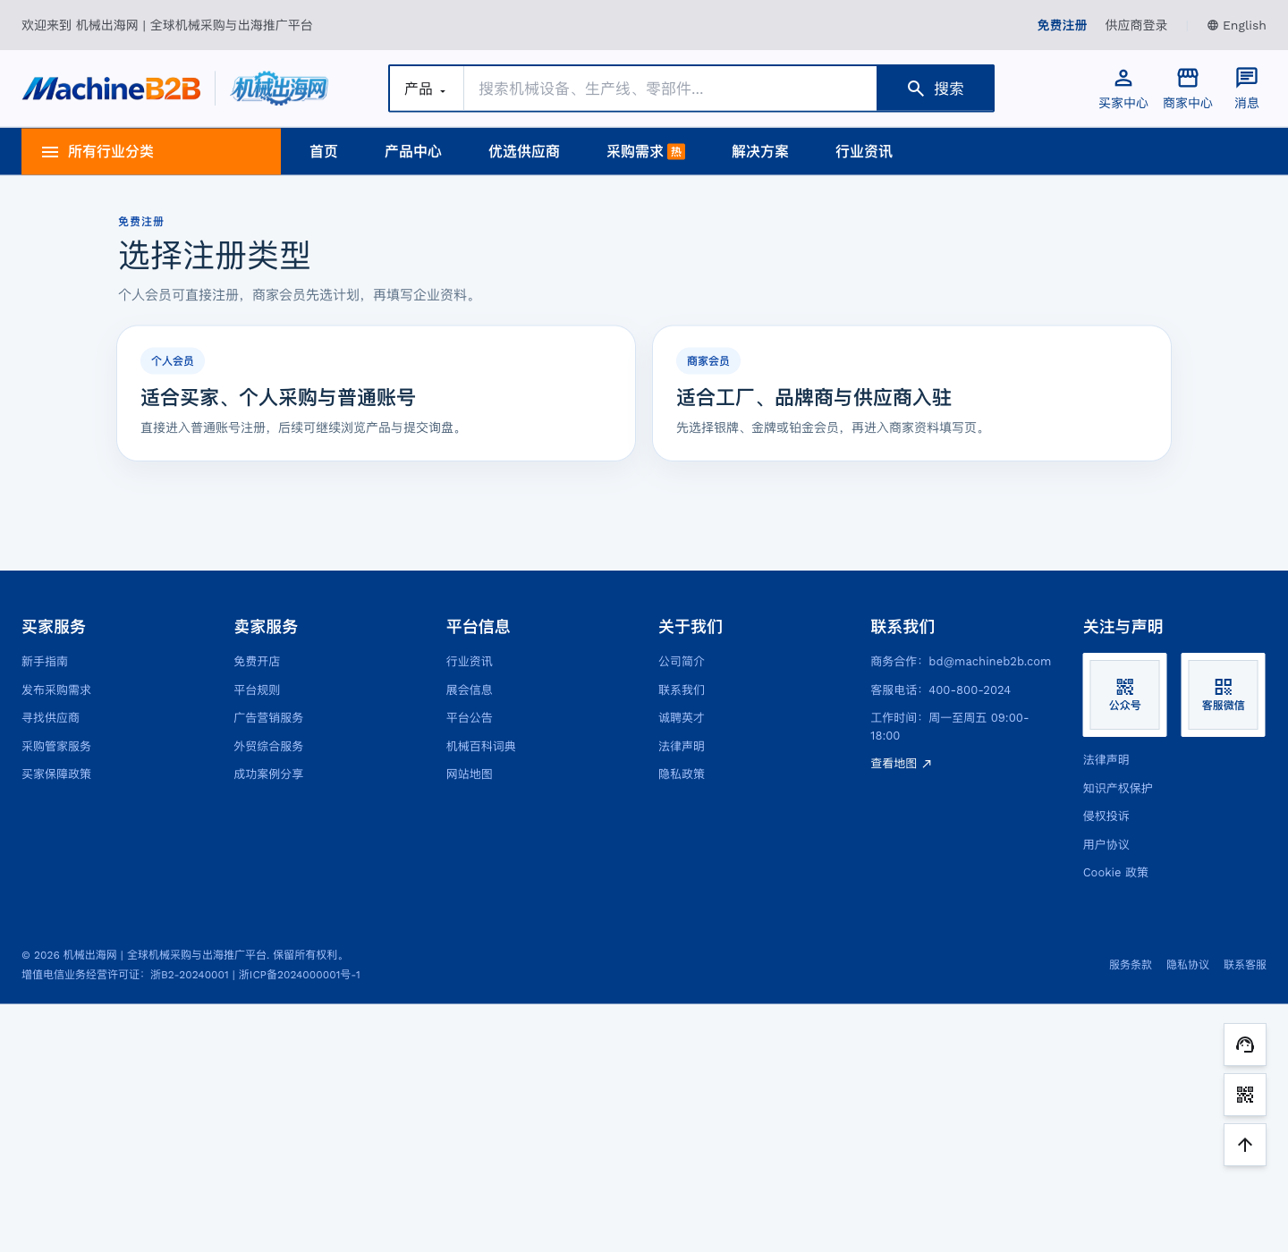Open the 诚聘英才 footer link
The image size is (1288, 1252).
pos(682,718)
